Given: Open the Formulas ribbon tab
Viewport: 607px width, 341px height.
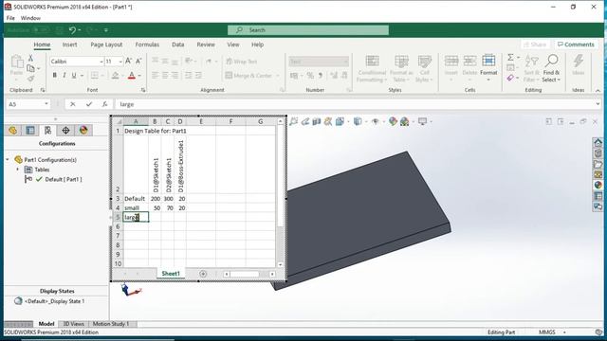Looking at the screenshot, I should pos(147,45).
